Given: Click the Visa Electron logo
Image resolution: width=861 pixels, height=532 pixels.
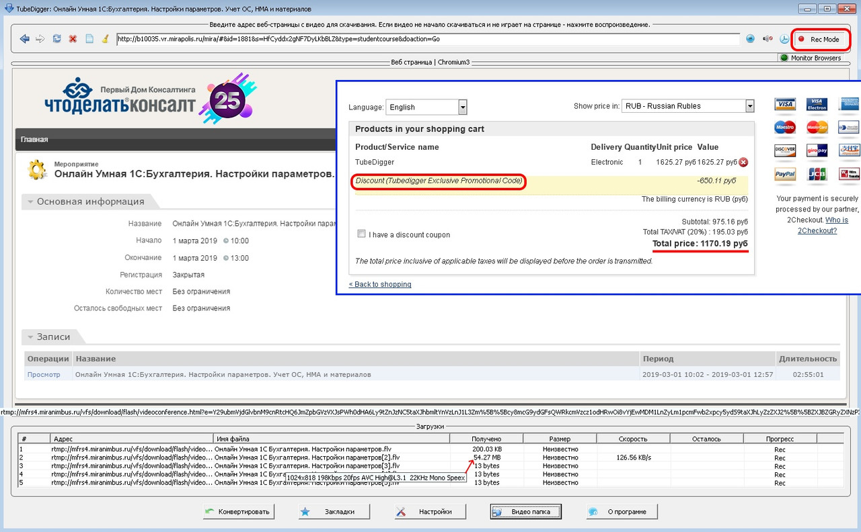Looking at the screenshot, I should [x=817, y=105].
